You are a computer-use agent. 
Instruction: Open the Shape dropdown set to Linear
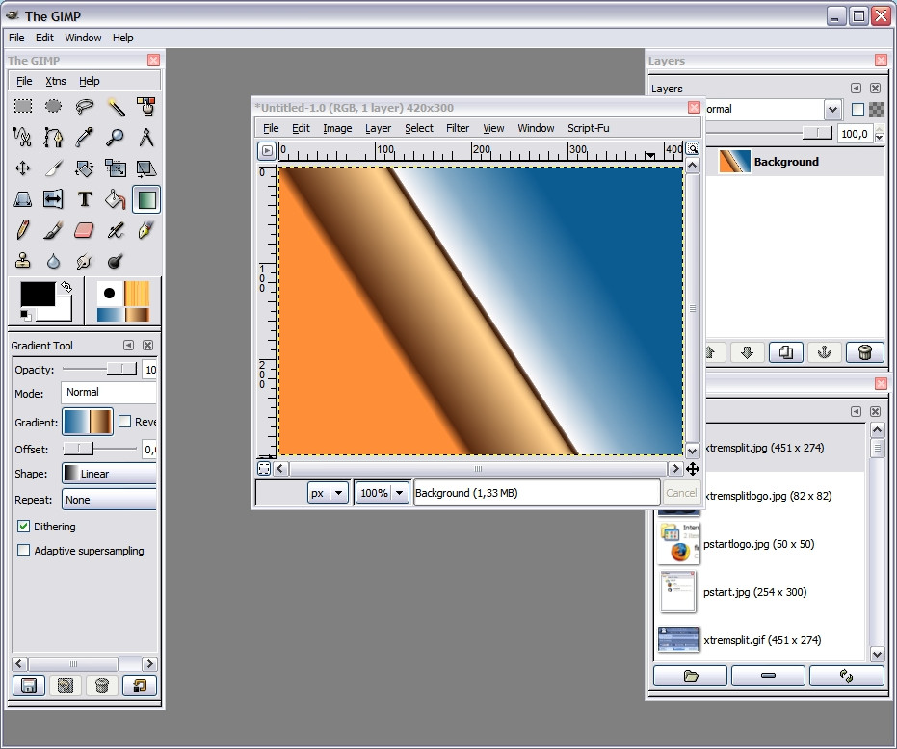click(x=109, y=474)
